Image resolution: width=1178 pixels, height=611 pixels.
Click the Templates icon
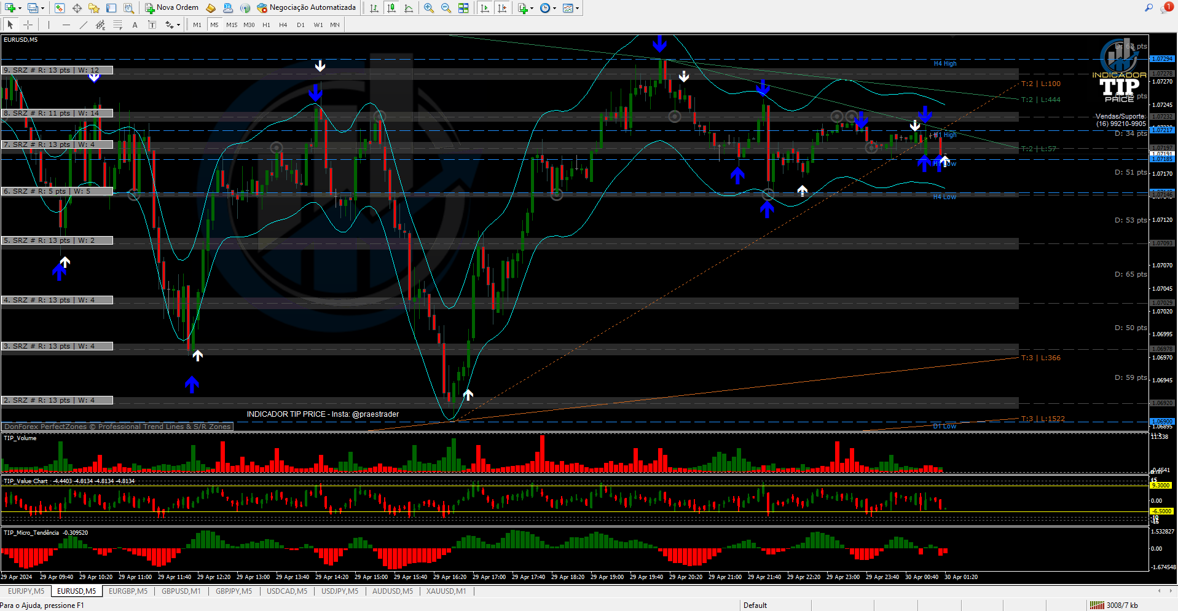pyautogui.click(x=568, y=8)
